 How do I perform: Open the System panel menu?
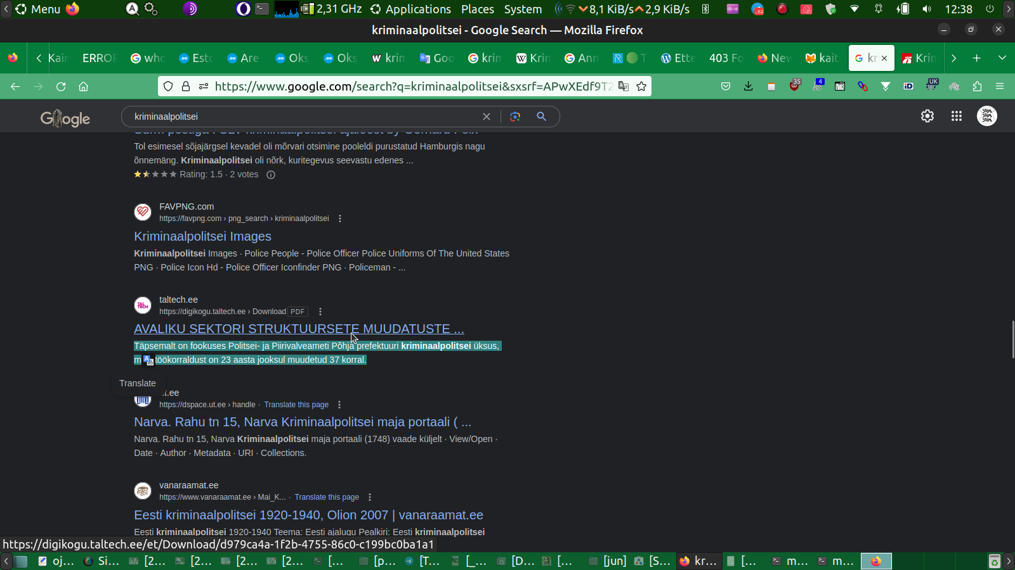523,9
